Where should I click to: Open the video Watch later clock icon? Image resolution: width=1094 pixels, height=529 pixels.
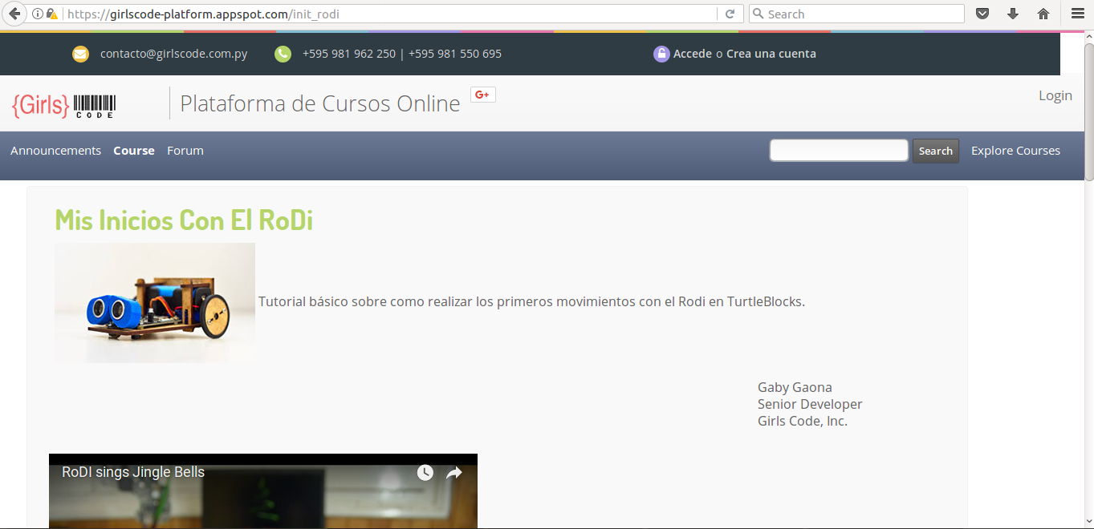tap(425, 473)
